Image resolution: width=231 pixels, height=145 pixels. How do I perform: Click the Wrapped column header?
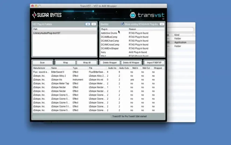pyautogui.click(x=158, y=68)
